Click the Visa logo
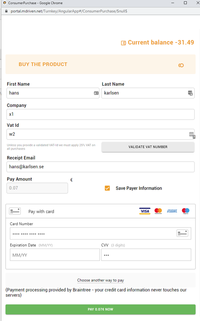Screen dimensions: 200x321 [145, 211]
